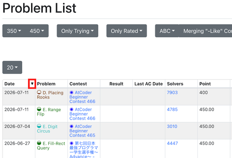This screenshot has height=158, width=232.
Task: Sort by Date using the down arrow
Action: tap(32, 84)
